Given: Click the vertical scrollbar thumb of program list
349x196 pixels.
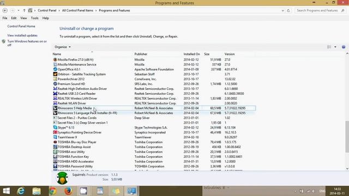Looking at the screenshot, I should click(347, 137).
